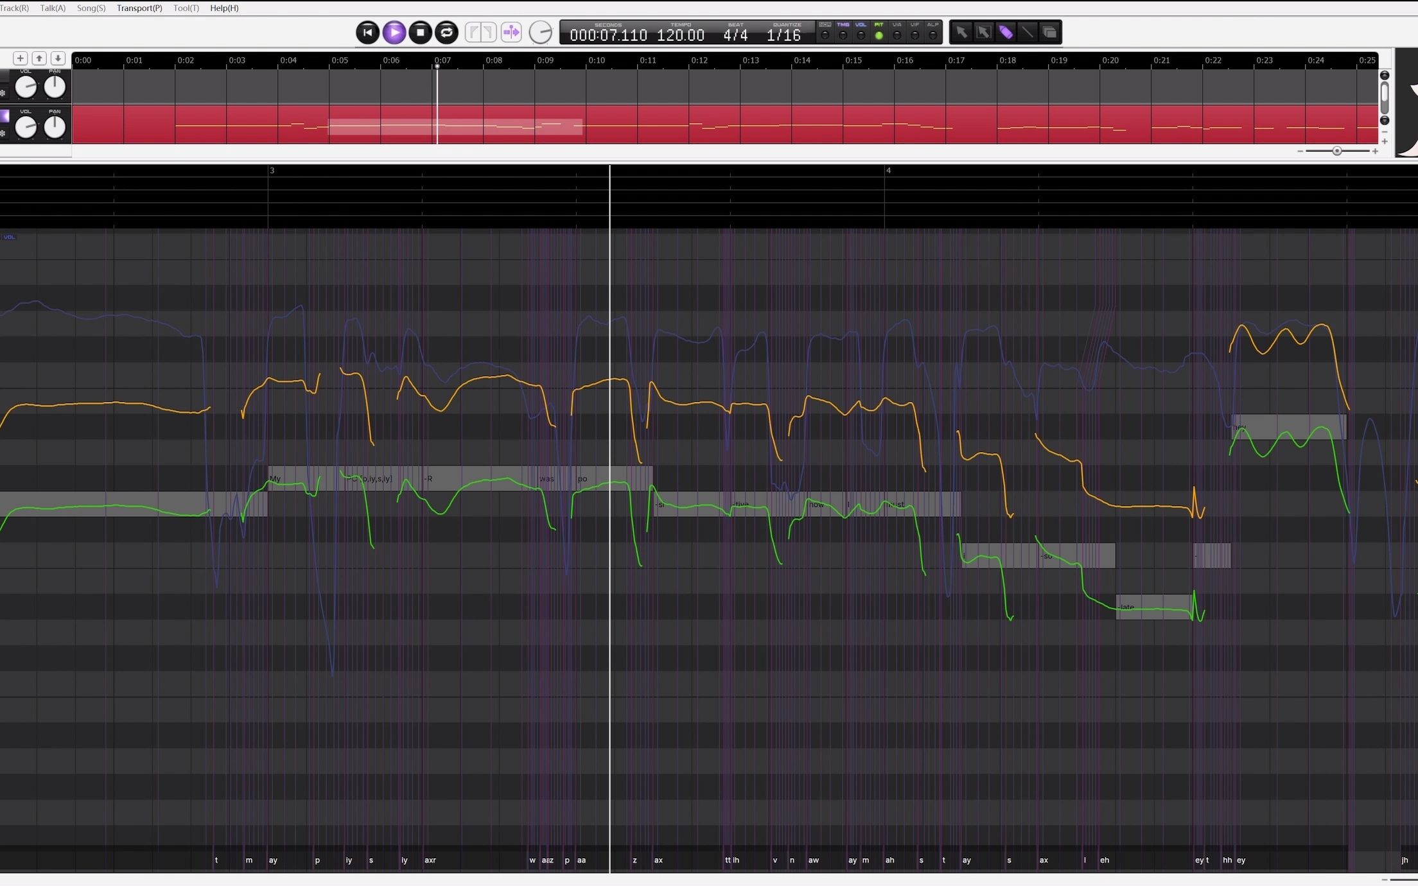1418x886 pixels.
Task: Choose the line drawing tool
Action: [1028, 32]
